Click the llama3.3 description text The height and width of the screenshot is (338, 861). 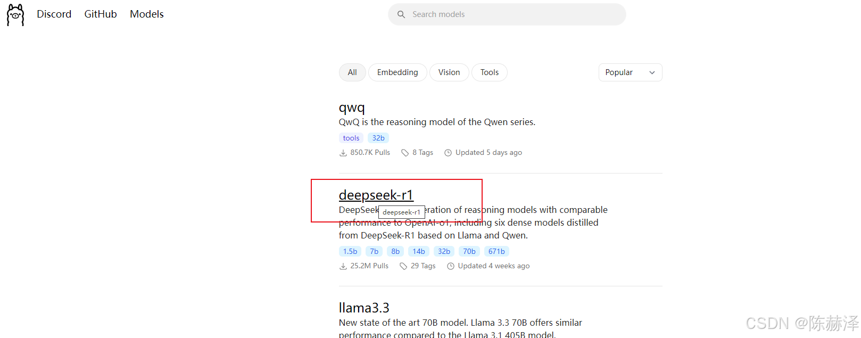460,328
